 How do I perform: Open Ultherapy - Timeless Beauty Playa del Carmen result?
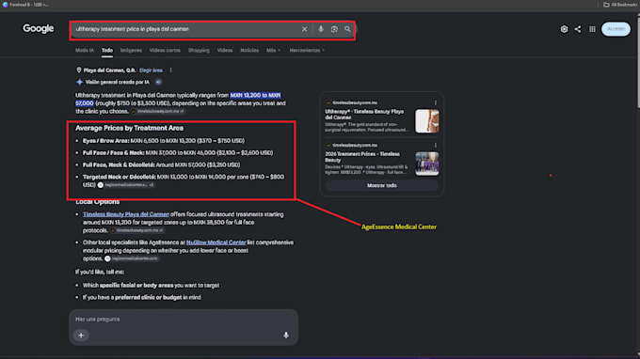pyautogui.click(x=364, y=115)
